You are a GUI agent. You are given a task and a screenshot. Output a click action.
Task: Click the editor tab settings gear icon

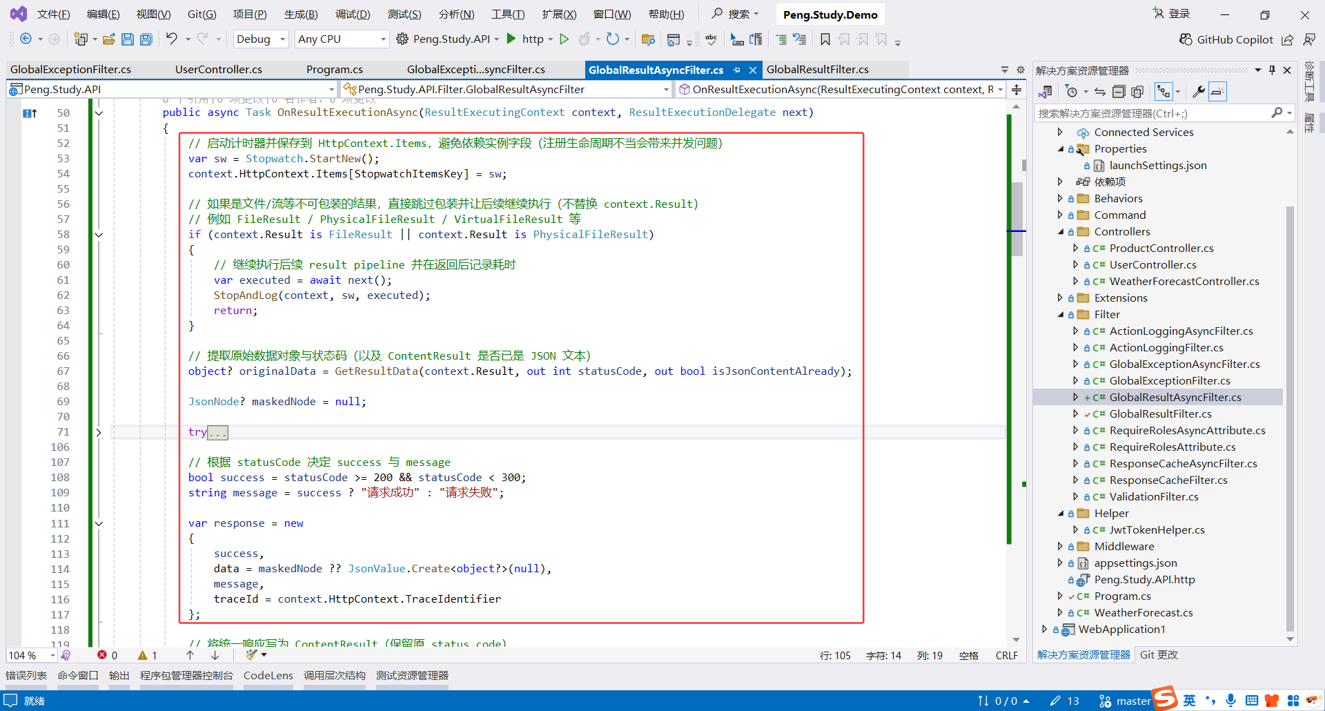[x=1021, y=70]
